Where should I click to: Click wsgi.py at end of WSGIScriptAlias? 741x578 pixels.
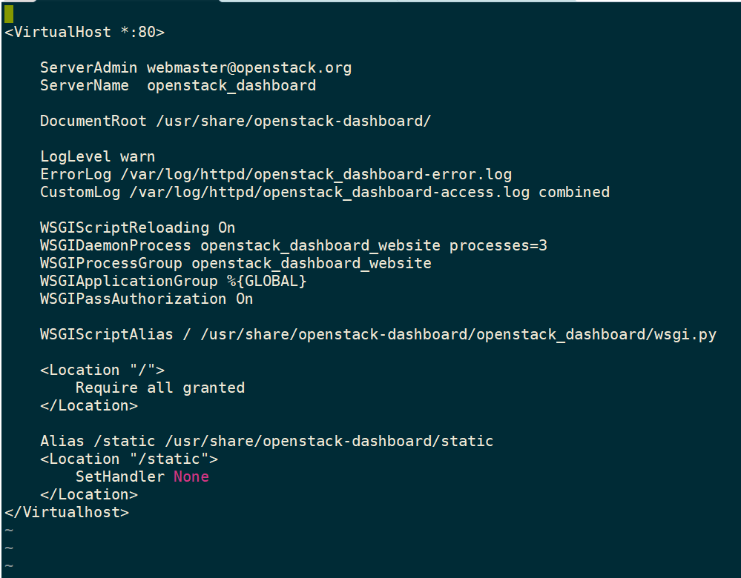tap(685, 334)
